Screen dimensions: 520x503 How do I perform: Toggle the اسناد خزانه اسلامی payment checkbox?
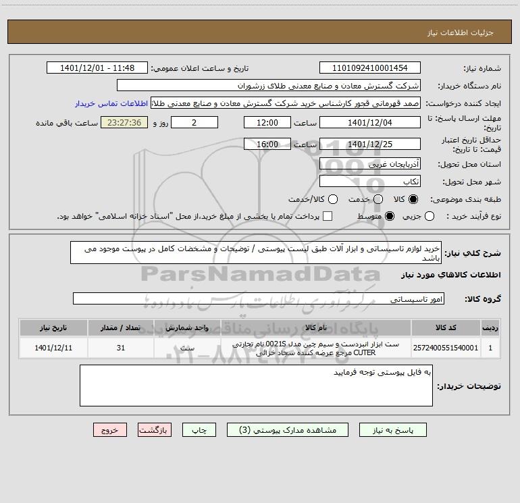(328, 216)
